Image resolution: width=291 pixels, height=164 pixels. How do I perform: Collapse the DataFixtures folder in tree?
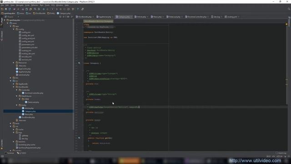point(17,96)
